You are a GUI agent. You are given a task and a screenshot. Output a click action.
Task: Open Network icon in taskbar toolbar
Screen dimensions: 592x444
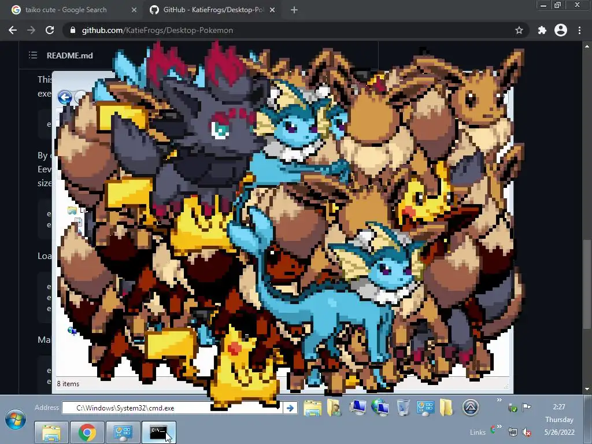tap(380, 408)
